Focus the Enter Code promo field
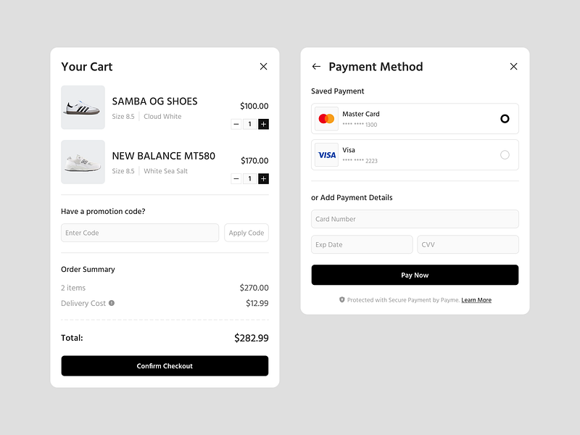 point(139,233)
